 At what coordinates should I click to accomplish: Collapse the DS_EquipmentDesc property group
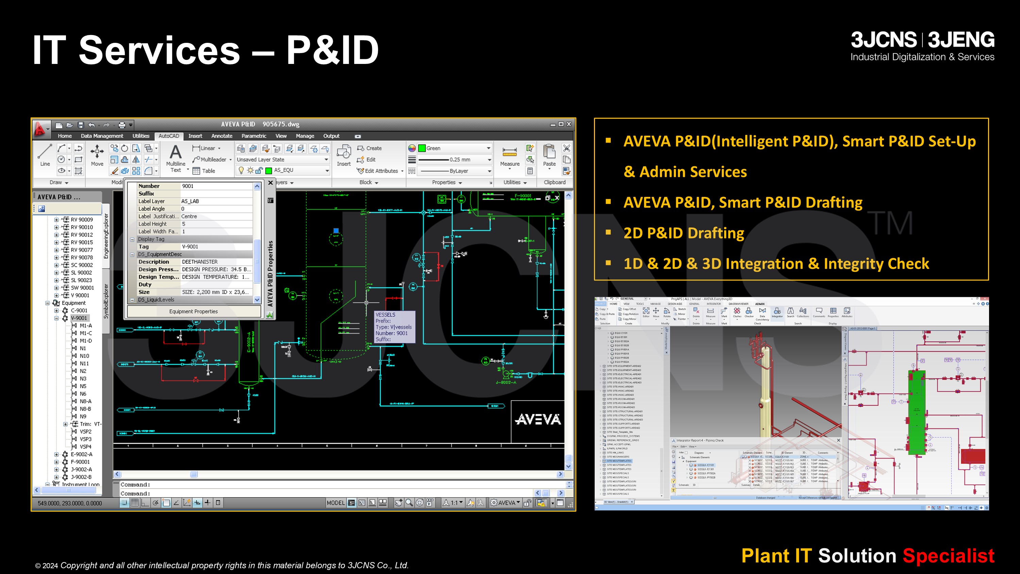(132, 254)
